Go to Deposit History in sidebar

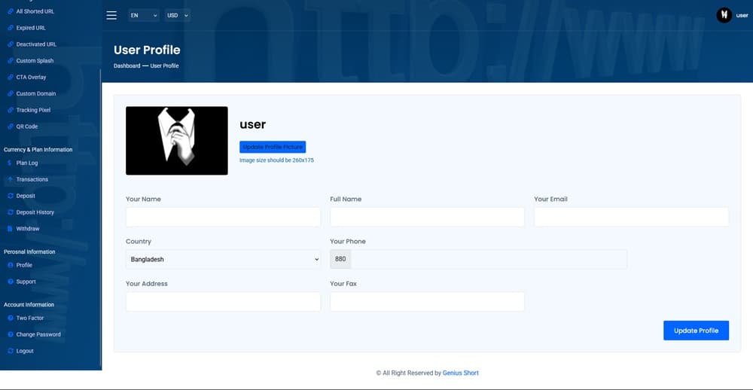[x=35, y=212]
